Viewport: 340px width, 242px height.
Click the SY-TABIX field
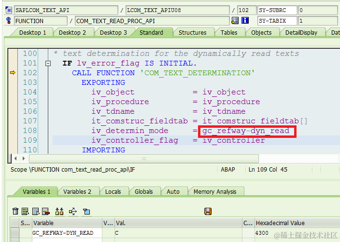(277, 21)
